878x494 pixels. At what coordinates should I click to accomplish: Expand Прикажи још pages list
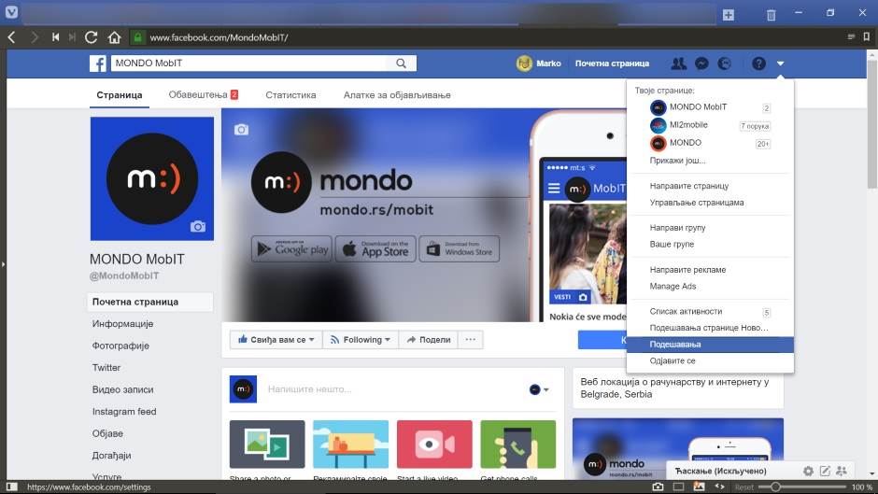pos(677,161)
